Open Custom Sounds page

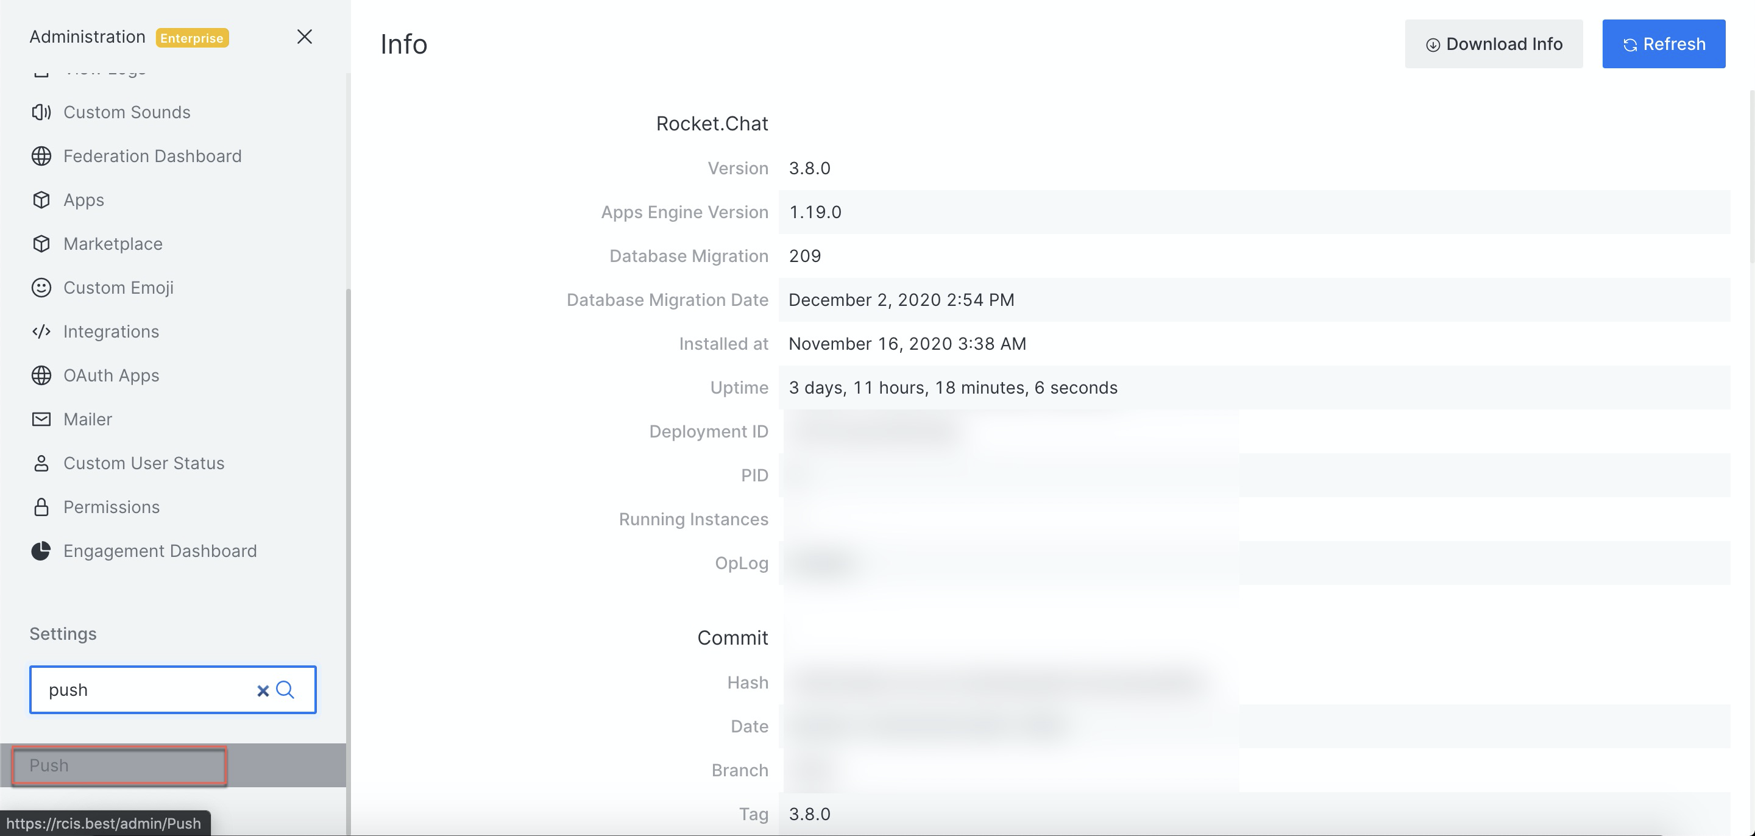[x=127, y=112]
